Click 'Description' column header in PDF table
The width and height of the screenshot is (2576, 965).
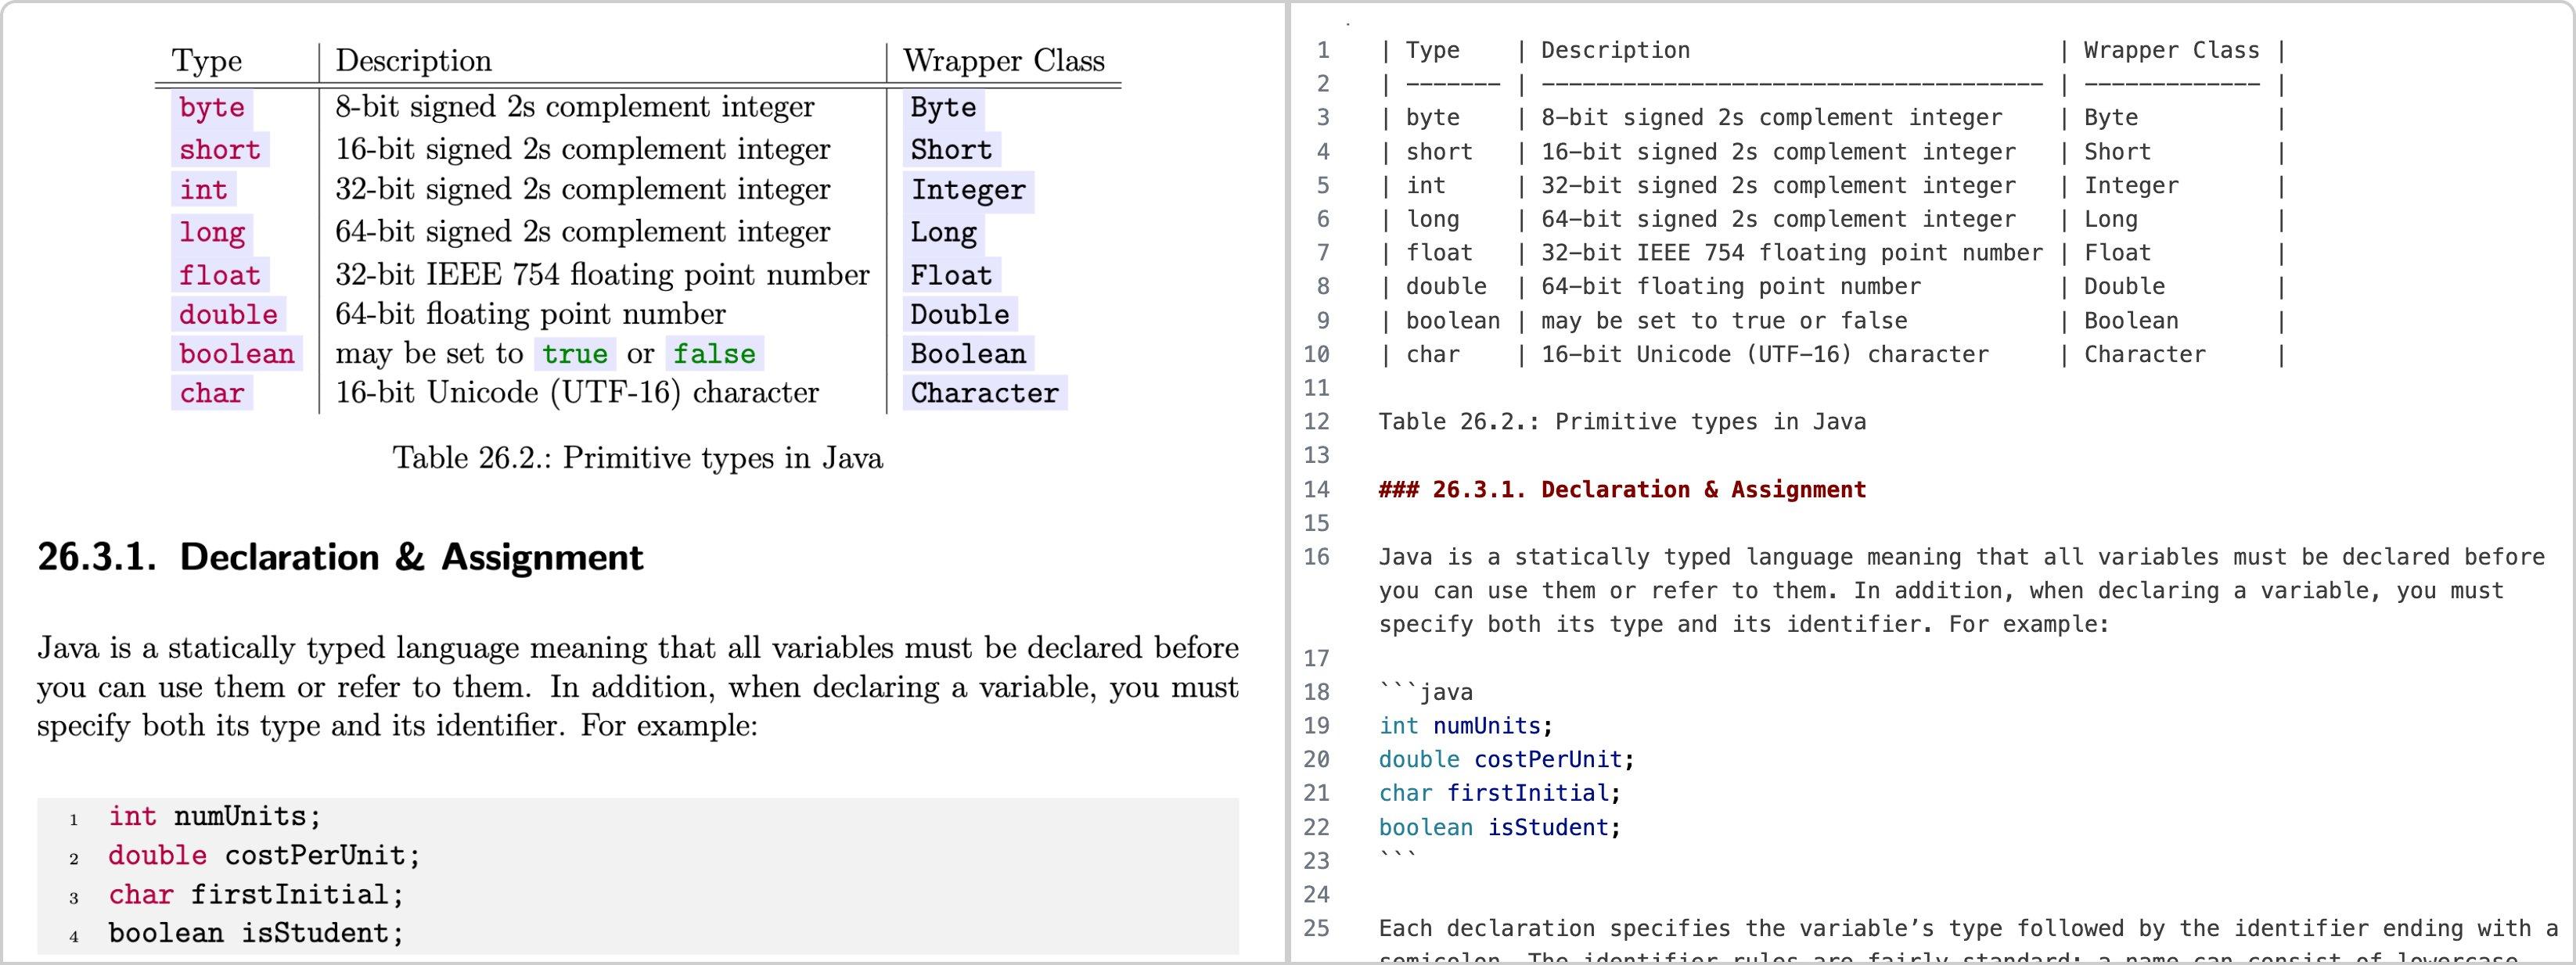click(413, 61)
